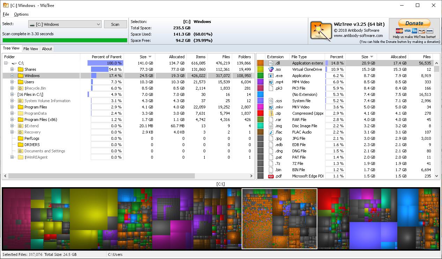Screen dimensions: 442x259
Task: Expand the Windows folder node
Action: coord(12,76)
